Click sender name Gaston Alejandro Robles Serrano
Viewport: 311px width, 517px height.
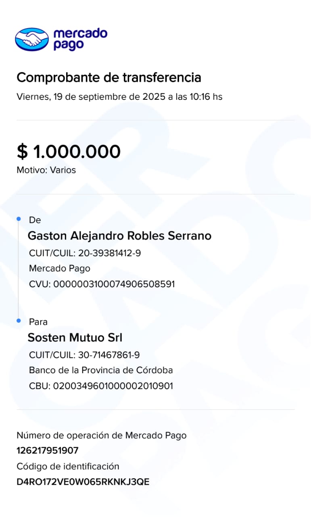coord(119,236)
